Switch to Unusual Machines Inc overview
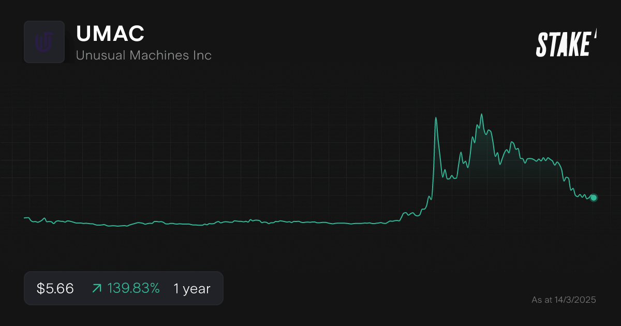 point(144,55)
